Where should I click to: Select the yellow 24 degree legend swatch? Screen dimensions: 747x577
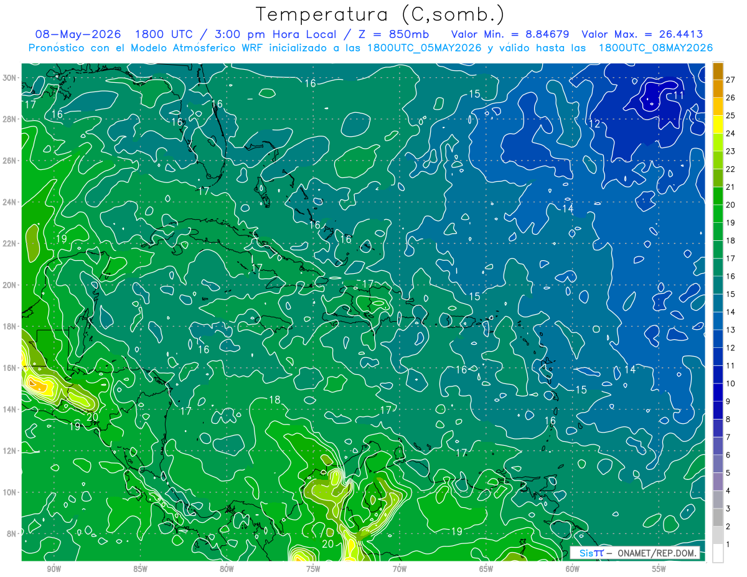(718, 124)
